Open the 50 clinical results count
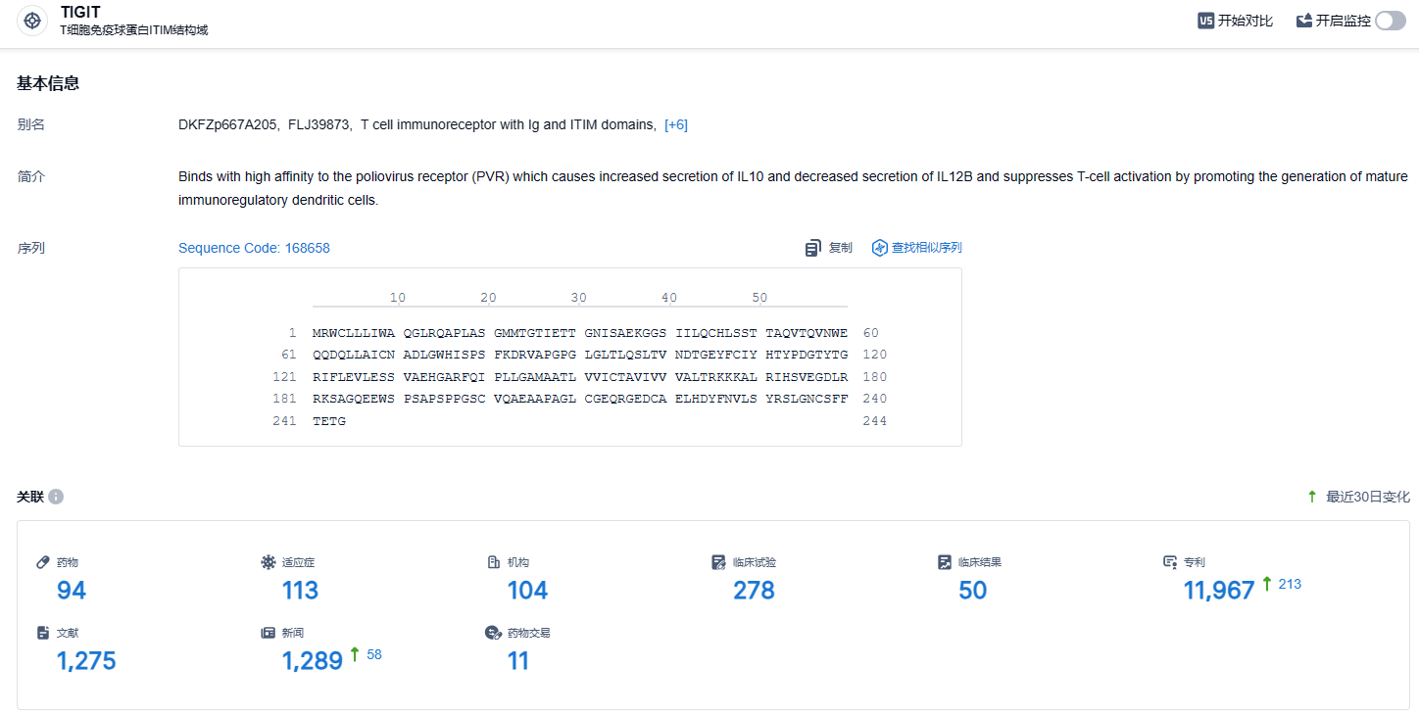1419x716 pixels. coord(972,591)
